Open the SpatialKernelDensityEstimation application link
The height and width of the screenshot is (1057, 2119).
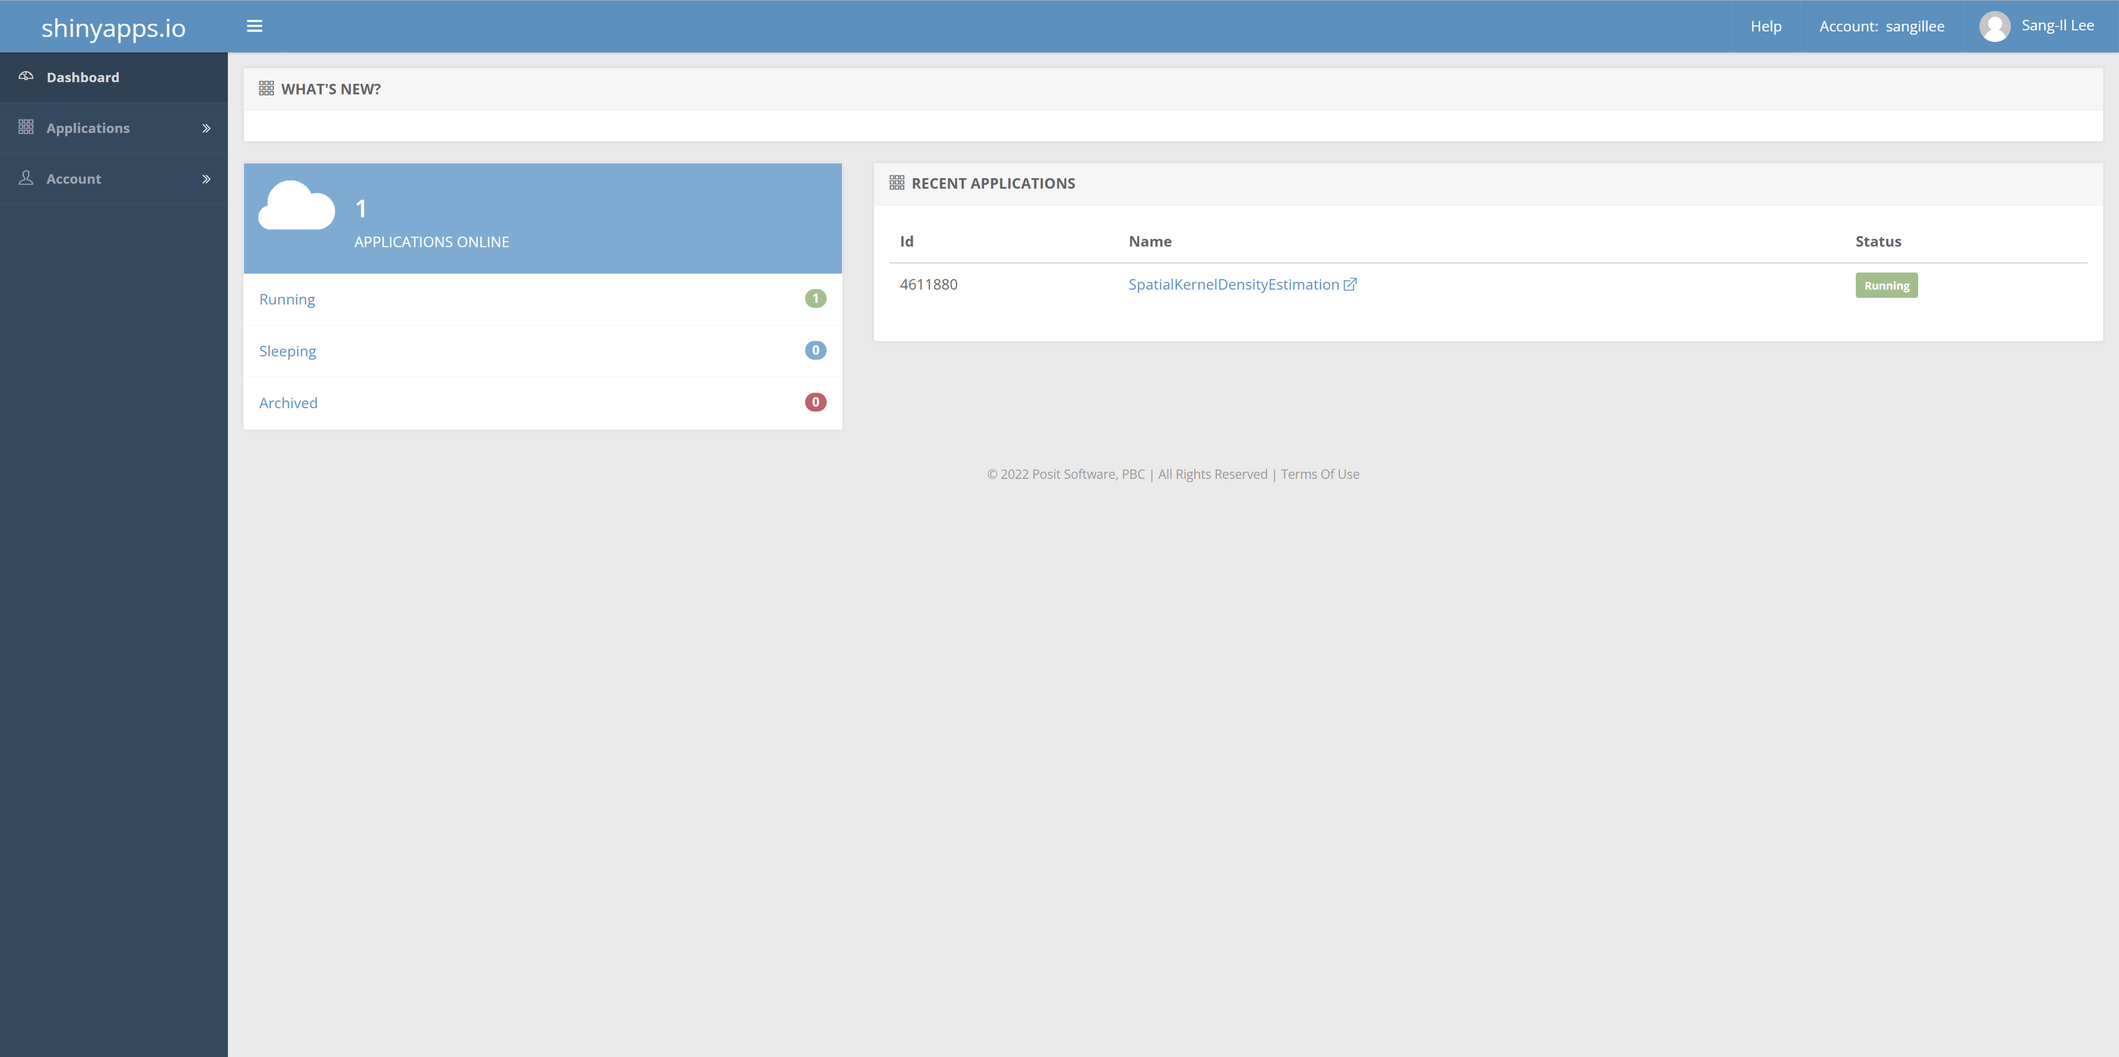[x=1233, y=285]
